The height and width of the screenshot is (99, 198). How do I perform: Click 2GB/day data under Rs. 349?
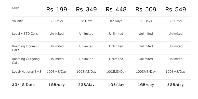point(86,85)
